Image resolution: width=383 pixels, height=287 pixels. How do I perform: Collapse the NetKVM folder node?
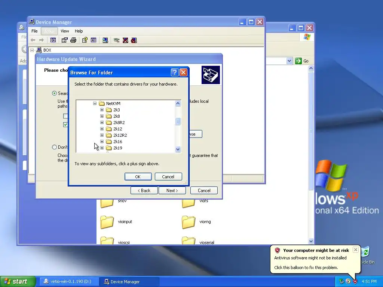(x=95, y=104)
